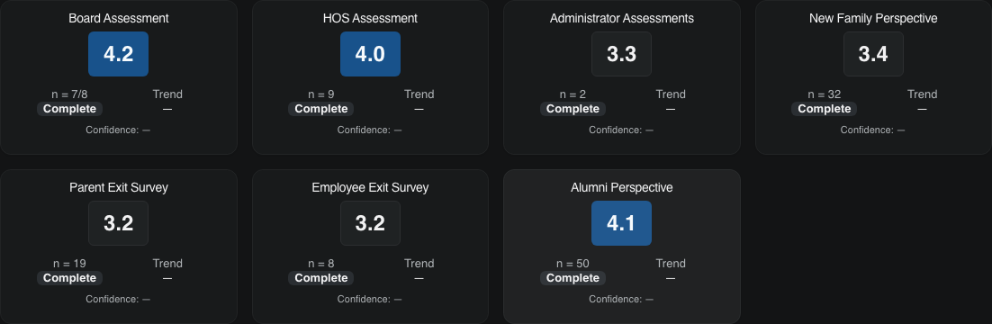Select the 'n = 19' response count
Viewport: 992px width, 324px height.
click(69, 263)
